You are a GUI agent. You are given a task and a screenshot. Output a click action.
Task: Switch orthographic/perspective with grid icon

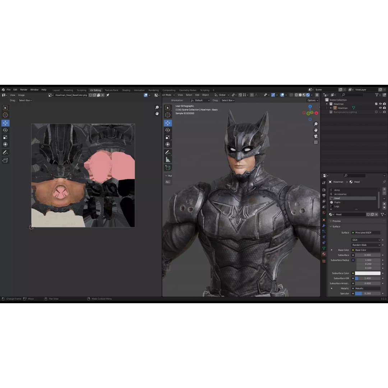point(316,142)
